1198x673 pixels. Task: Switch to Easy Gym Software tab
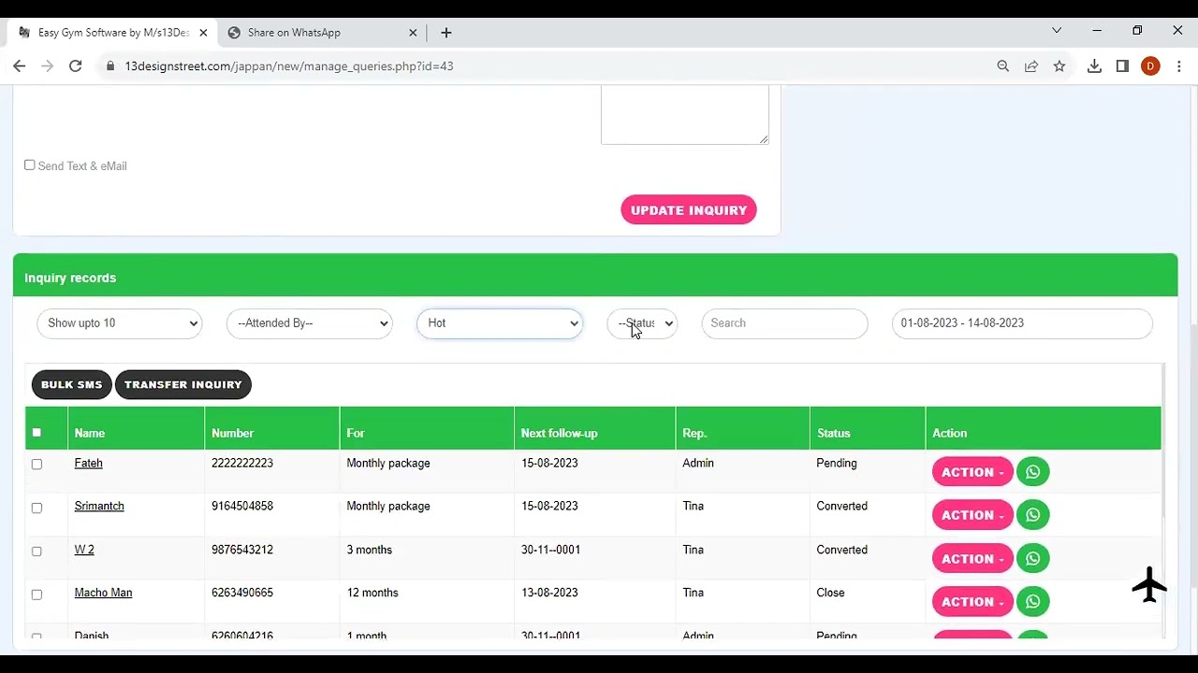pyautogui.click(x=110, y=33)
